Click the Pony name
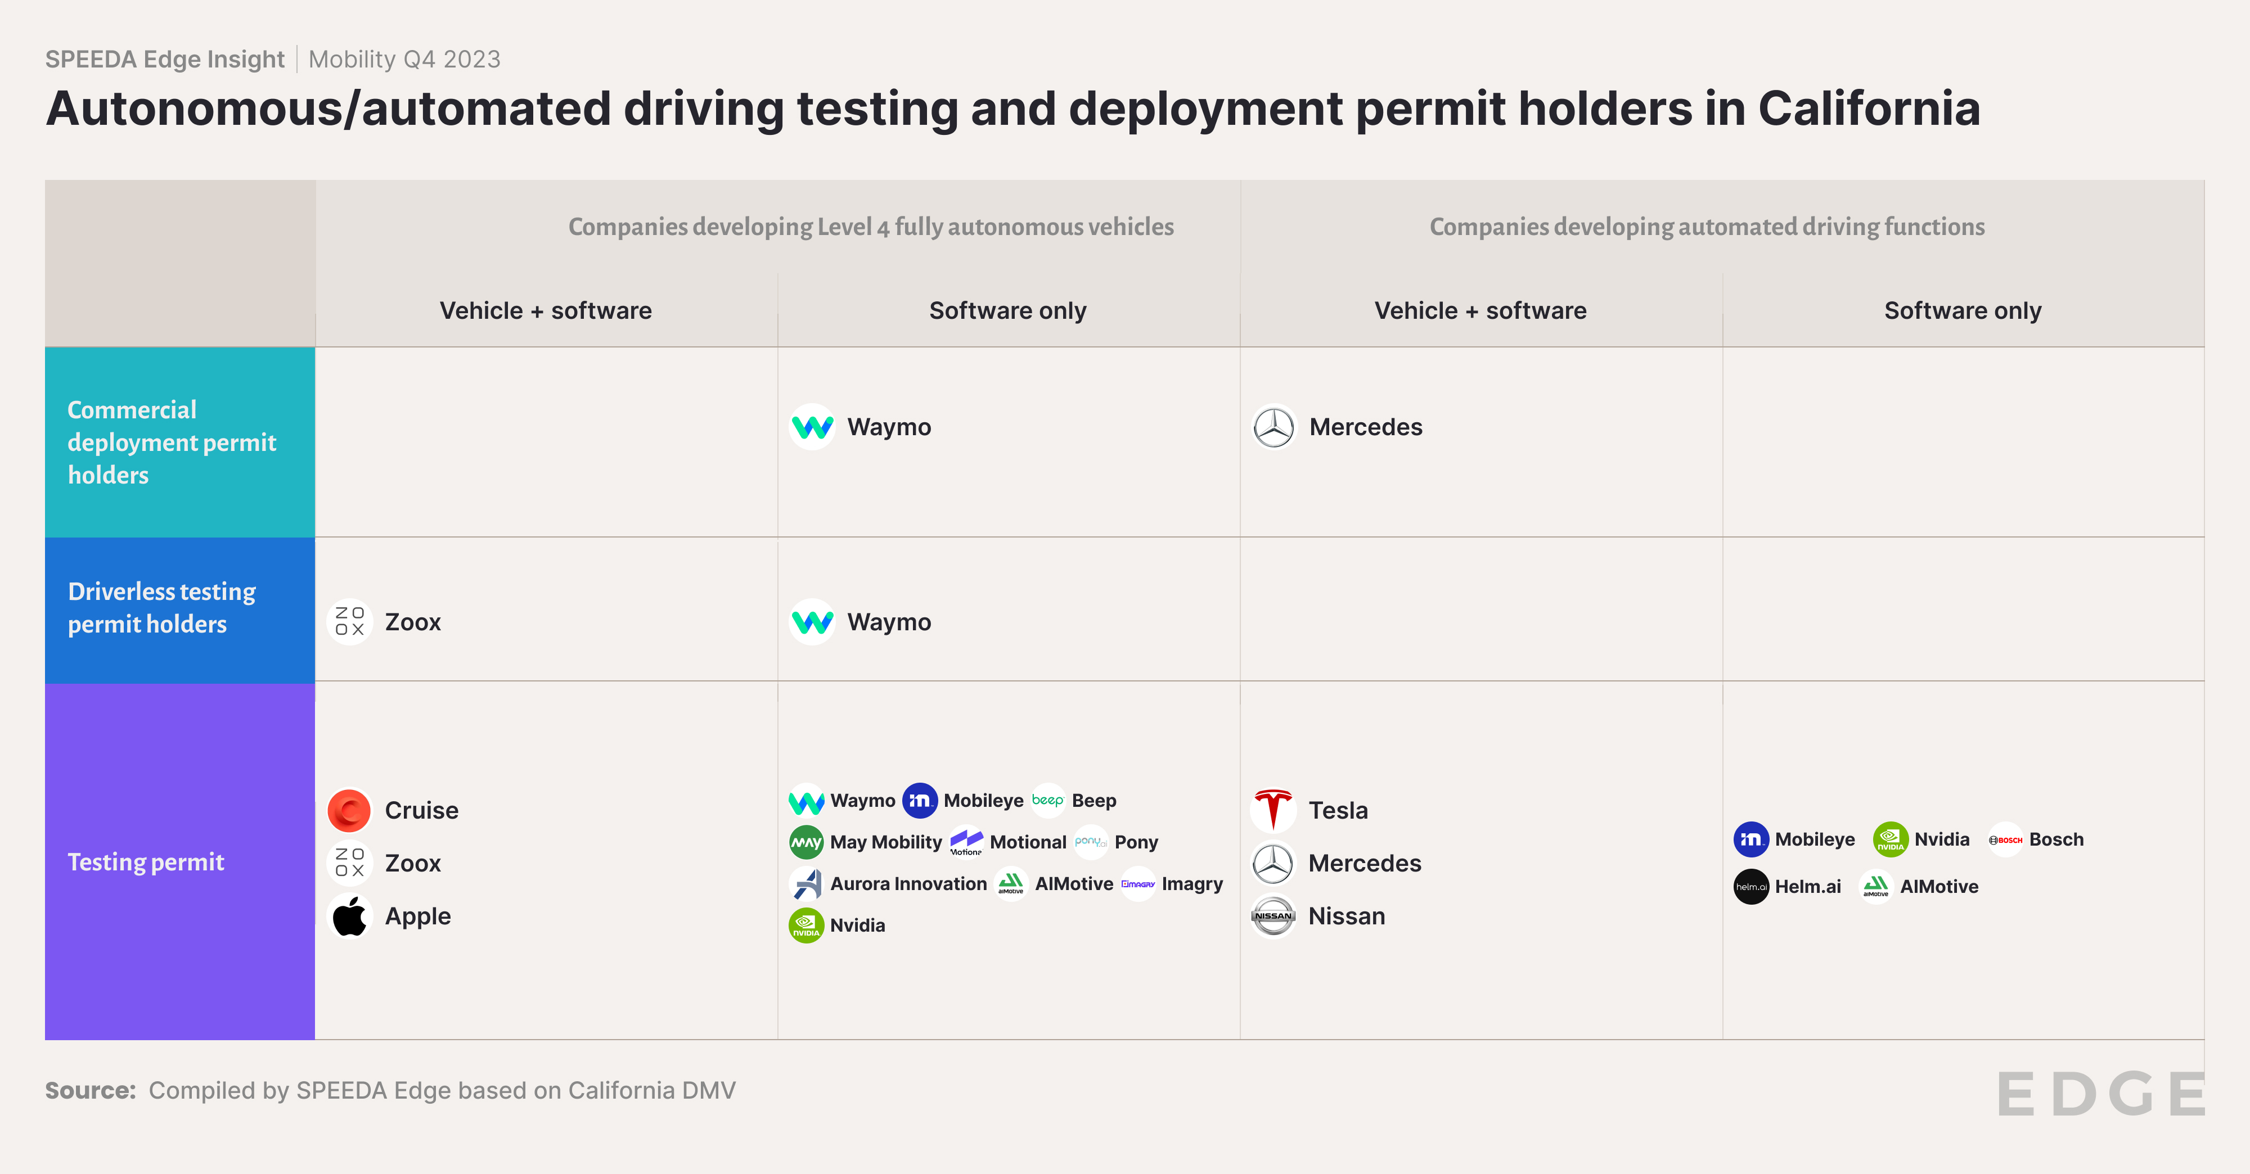2250x1174 pixels. [1136, 842]
